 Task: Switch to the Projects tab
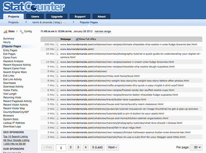[x=13, y=17]
